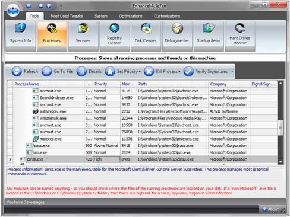Click memory value 22244
The width and height of the screenshot is (290, 217).
tap(127, 119)
